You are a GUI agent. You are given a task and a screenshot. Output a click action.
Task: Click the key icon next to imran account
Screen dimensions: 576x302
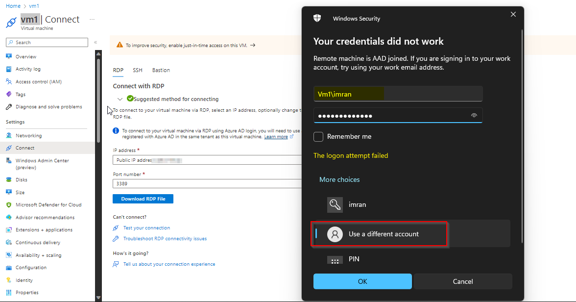(335, 205)
